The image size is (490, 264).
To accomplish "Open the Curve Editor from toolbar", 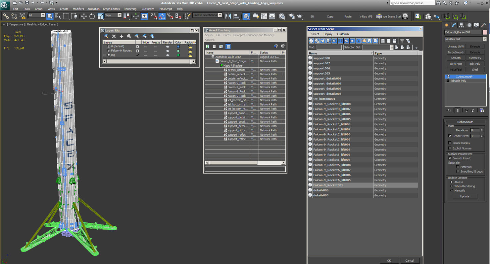I will [264, 16].
